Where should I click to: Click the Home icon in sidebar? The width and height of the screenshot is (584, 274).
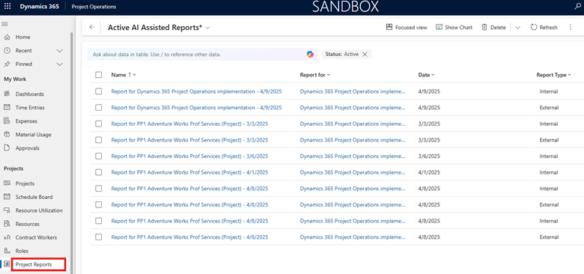tap(7, 37)
